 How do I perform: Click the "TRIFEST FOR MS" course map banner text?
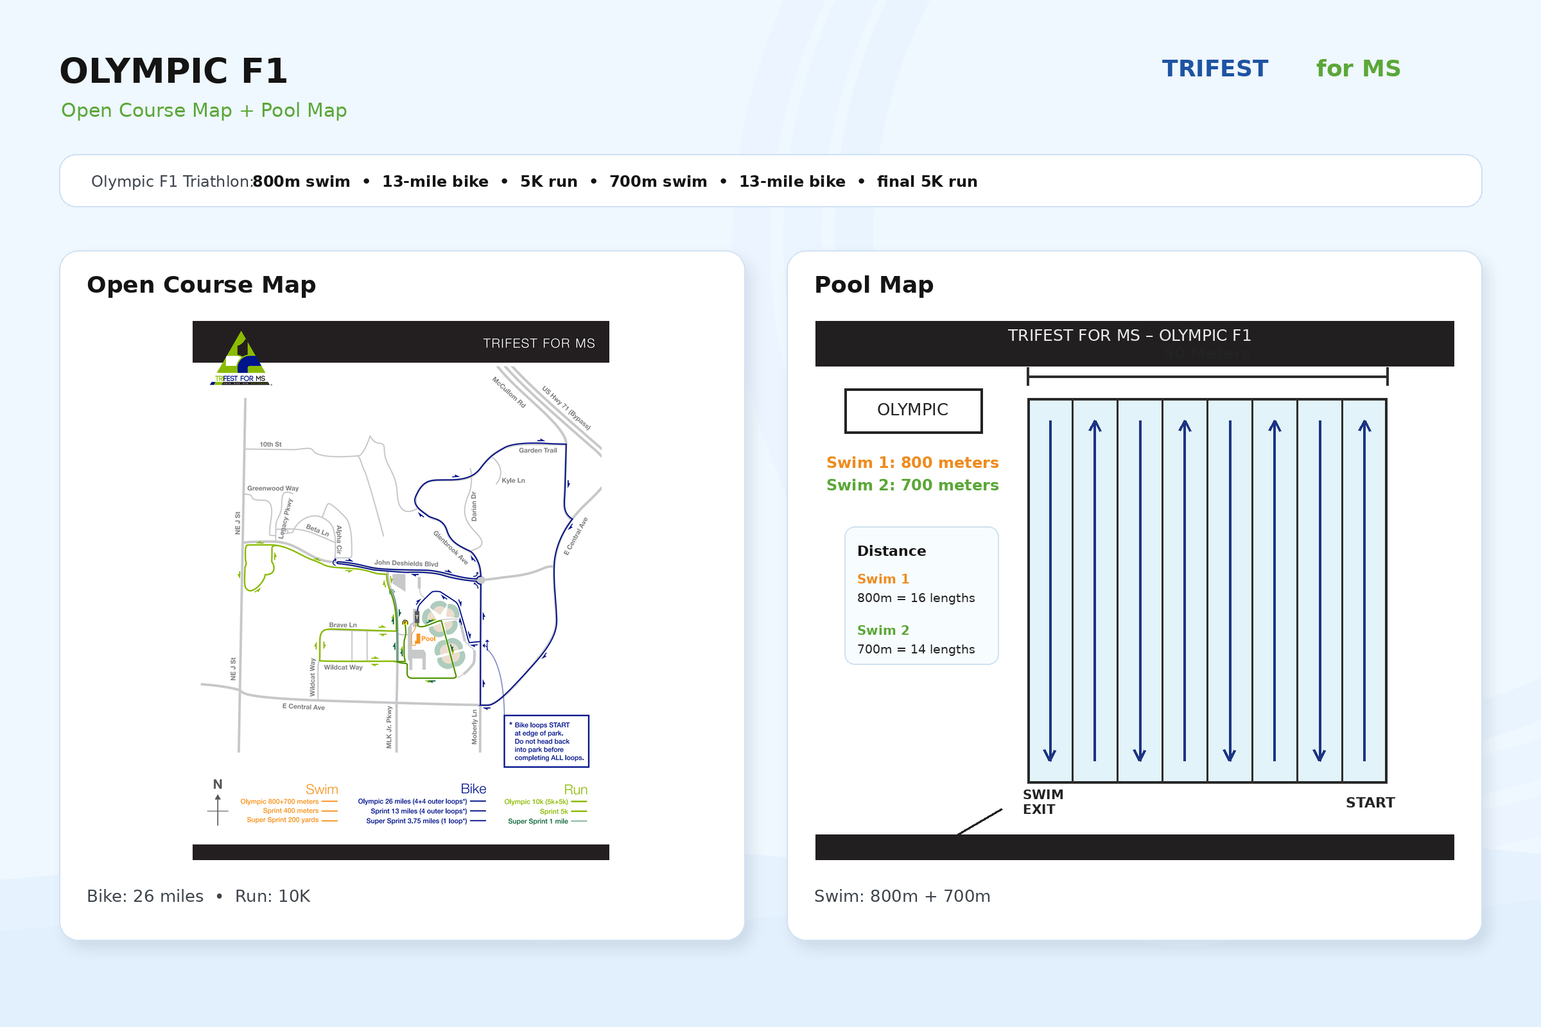(539, 343)
